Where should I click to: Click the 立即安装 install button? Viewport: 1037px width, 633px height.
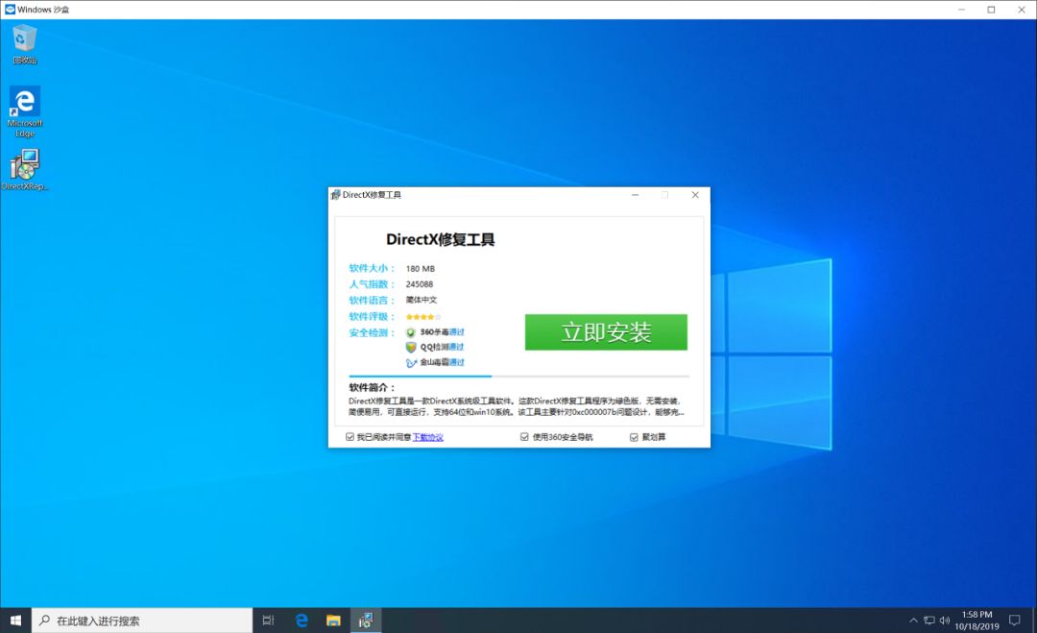coord(607,332)
